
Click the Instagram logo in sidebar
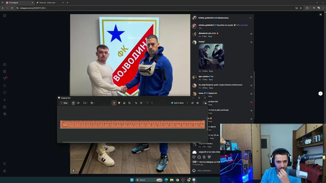click(5, 16)
